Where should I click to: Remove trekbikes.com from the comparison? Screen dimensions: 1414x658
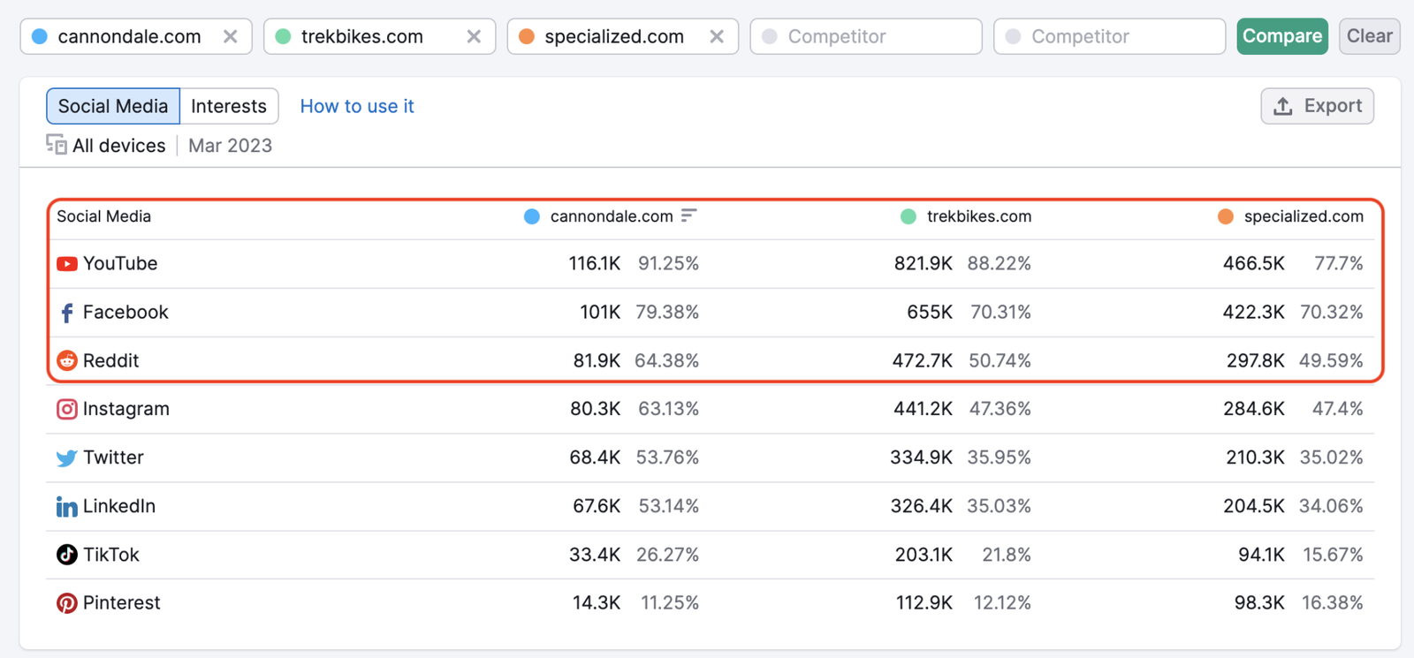point(474,36)
